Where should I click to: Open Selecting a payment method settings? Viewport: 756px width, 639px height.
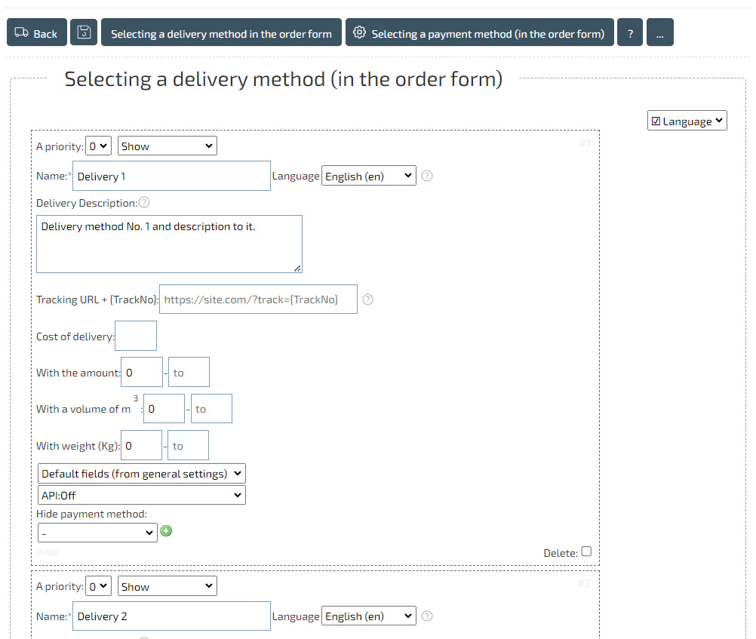479,33
